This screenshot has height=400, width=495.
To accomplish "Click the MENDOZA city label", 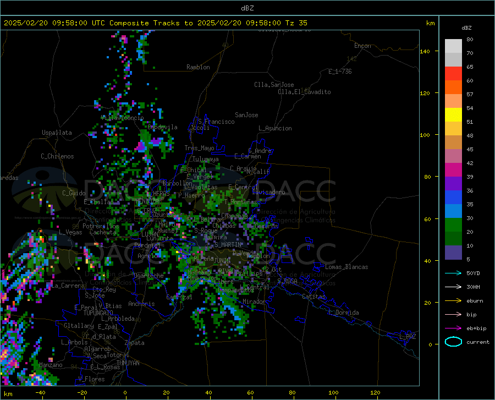I will [x=147, y=201].
